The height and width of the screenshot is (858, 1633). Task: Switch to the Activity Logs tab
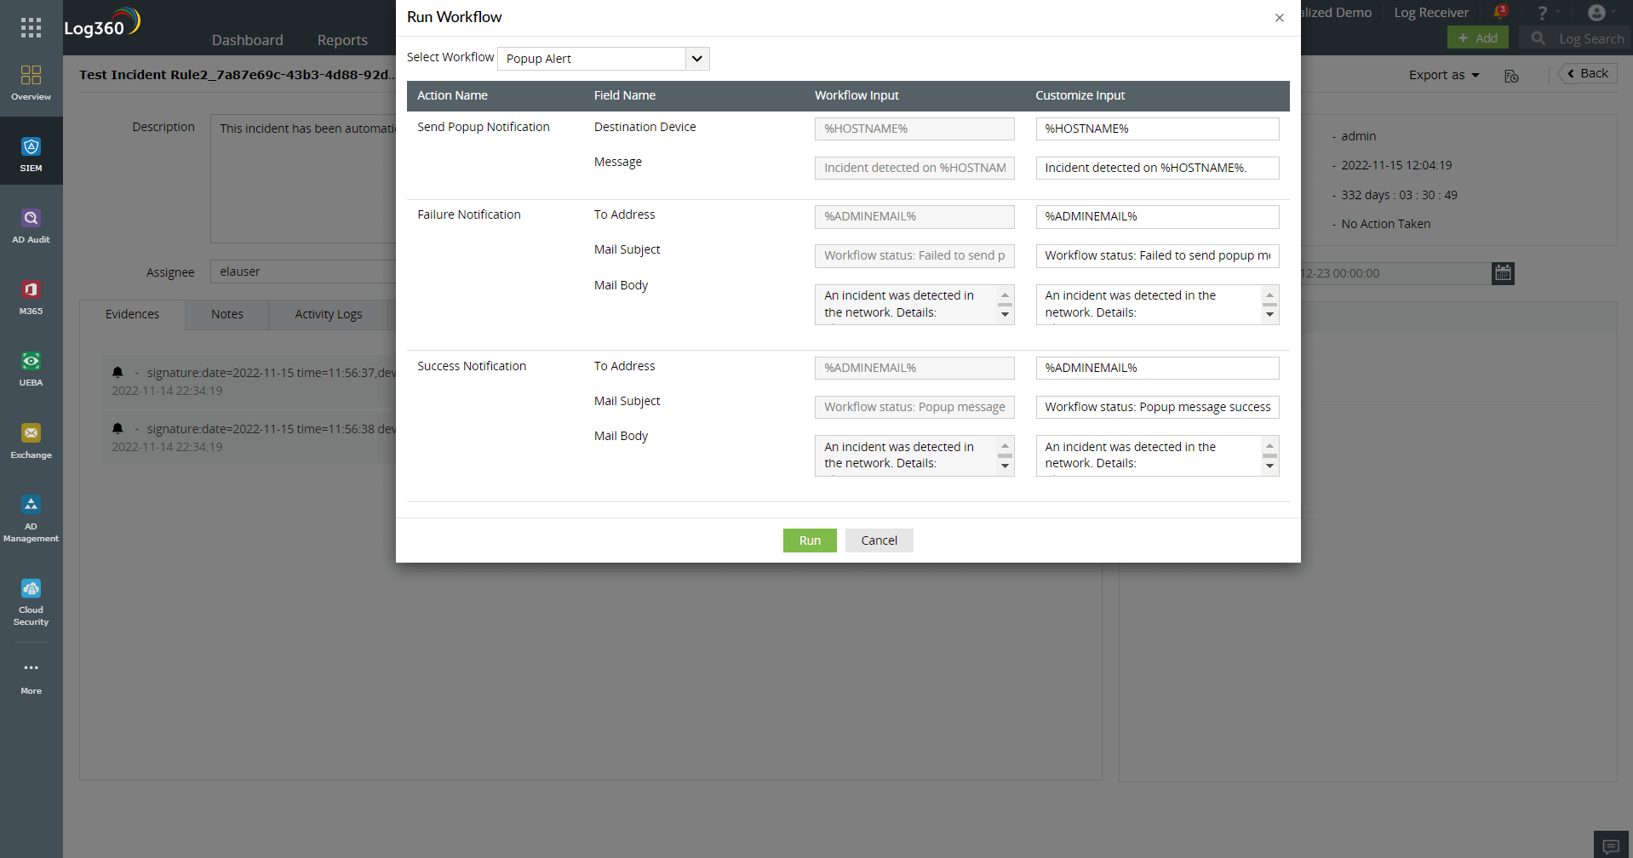click(329, 314)
